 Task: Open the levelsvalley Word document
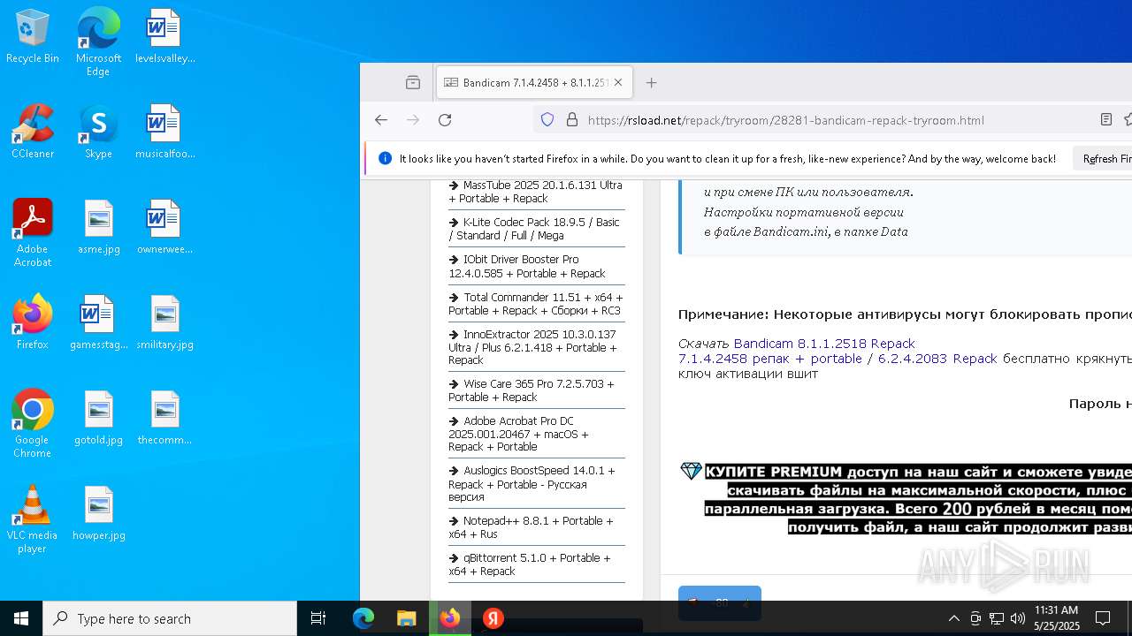[164, 37]
